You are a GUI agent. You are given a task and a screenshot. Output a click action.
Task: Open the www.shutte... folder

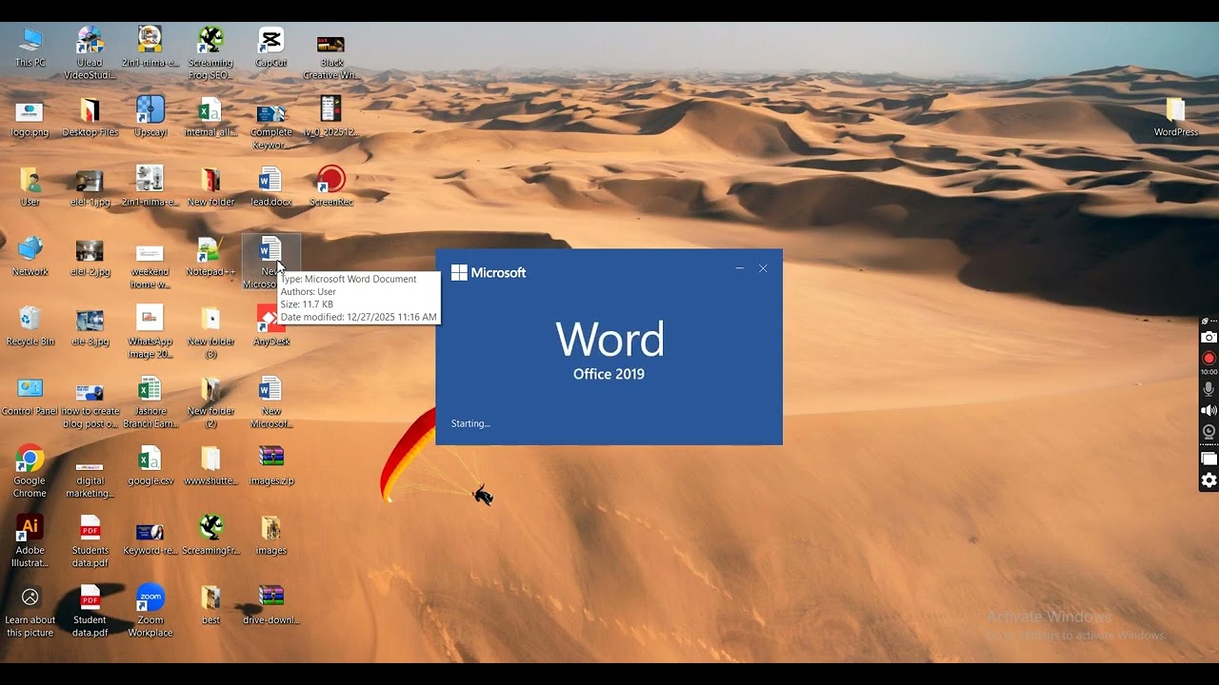click(x=210, y=465)
